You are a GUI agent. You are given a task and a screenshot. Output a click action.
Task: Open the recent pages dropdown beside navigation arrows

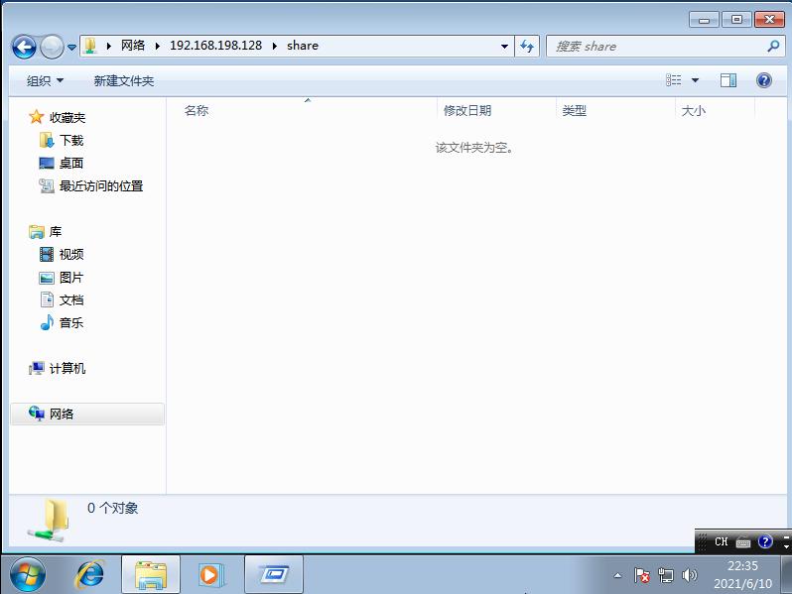[x=71, y=48]
